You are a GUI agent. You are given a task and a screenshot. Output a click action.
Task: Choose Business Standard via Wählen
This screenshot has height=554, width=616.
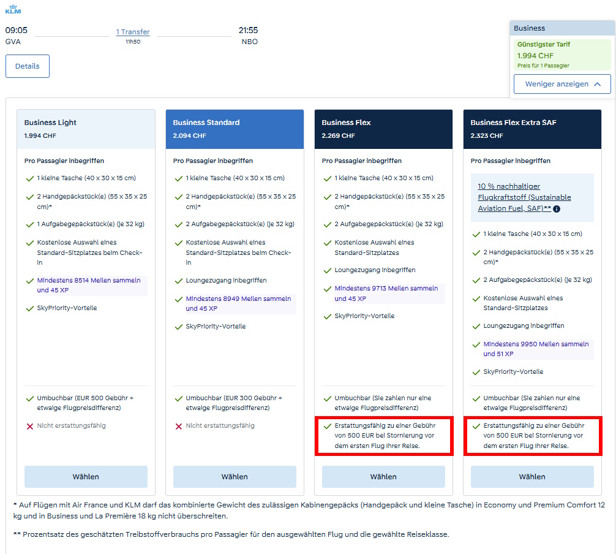pyautogui.click(x=235, y=477)
